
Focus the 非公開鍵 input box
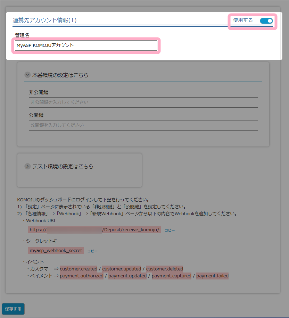(x=143, y=102)
